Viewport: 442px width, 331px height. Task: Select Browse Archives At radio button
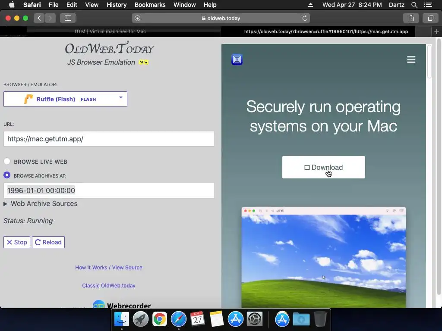pos(7,175)
